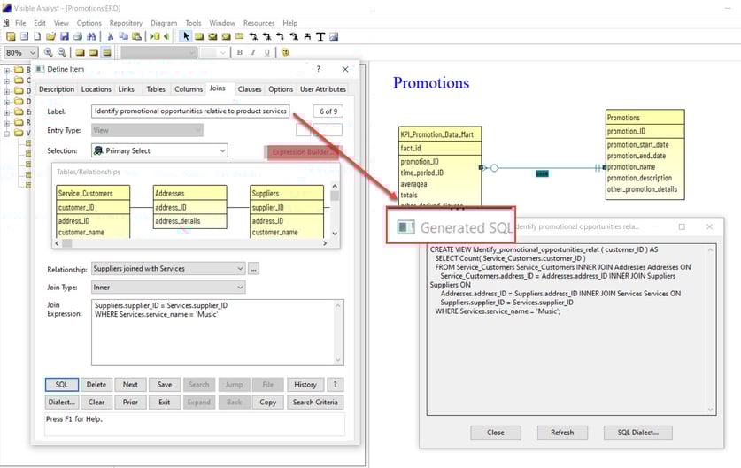Click the Print toolbar icon
Screen dimensions: 741x468
point(78,36)
